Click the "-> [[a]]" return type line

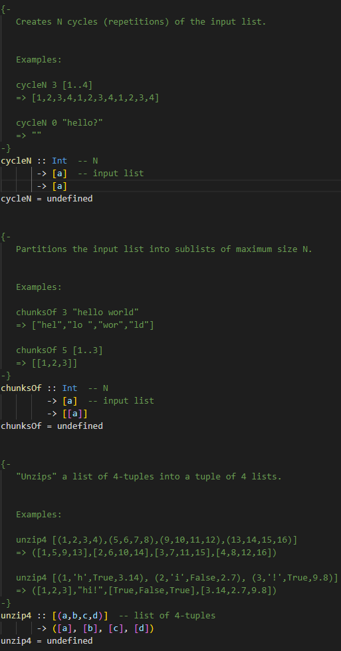(66, 414)
